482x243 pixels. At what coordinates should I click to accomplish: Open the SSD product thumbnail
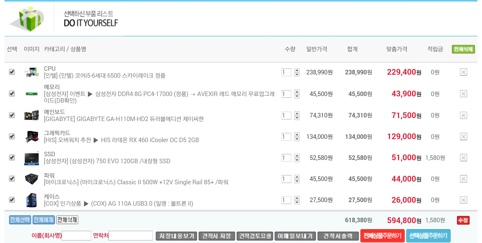[x=32, y=158]
